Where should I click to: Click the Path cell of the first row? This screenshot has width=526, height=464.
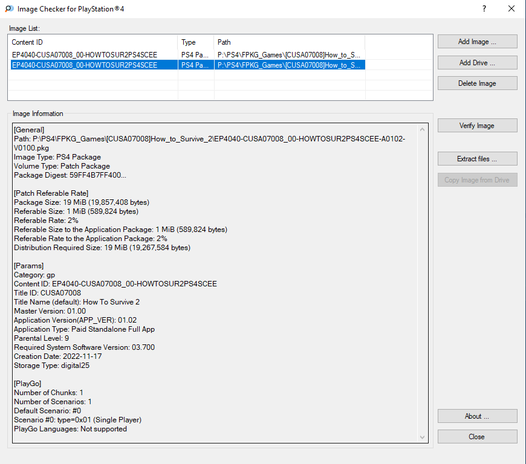coord(289,54)
